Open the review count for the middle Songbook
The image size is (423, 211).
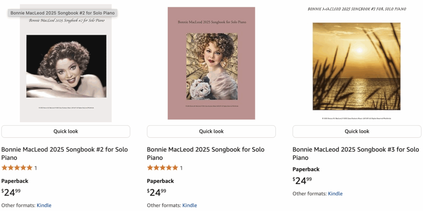[x=181, y=168]
